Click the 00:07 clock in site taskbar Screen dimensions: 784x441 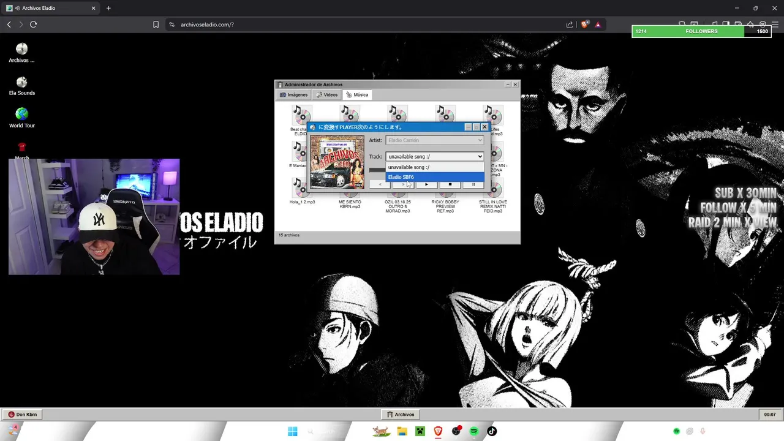(x=770, y=415)
